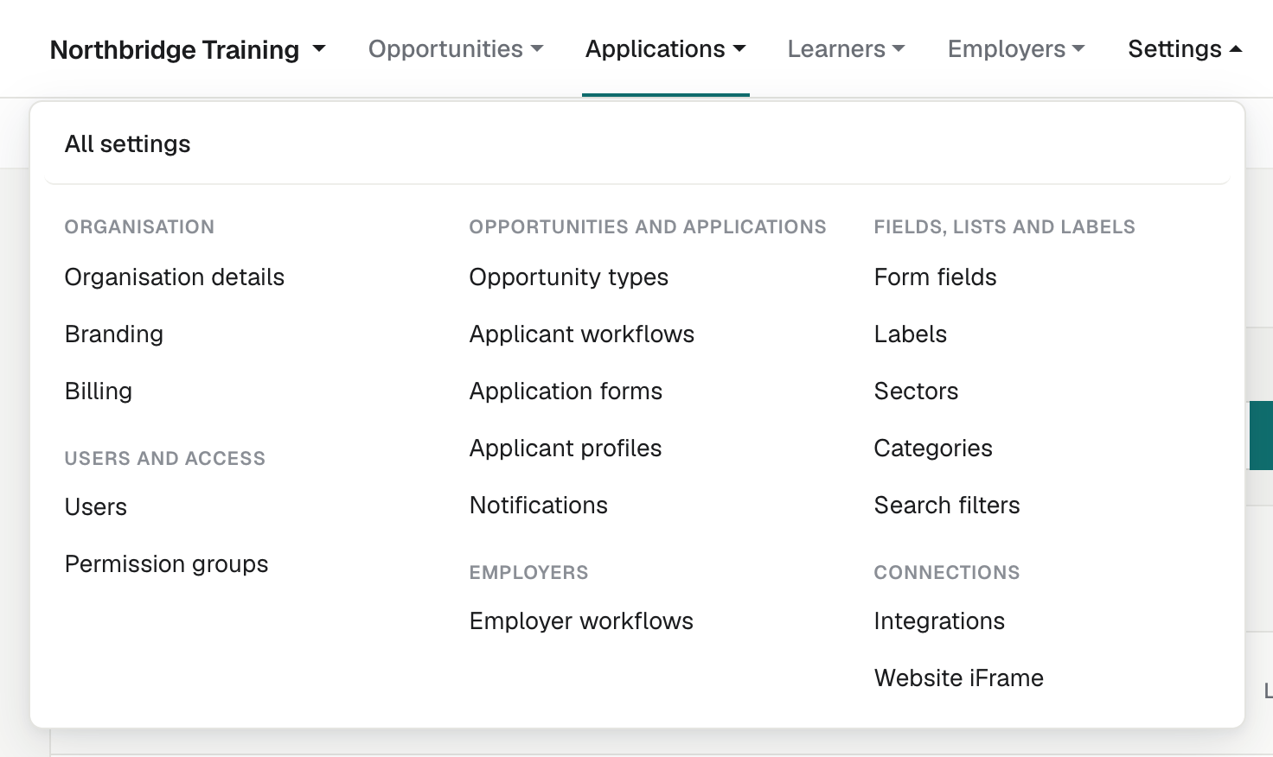Open Notifications settings
This screenshot has width=1273, height=757.
[539, 506]
